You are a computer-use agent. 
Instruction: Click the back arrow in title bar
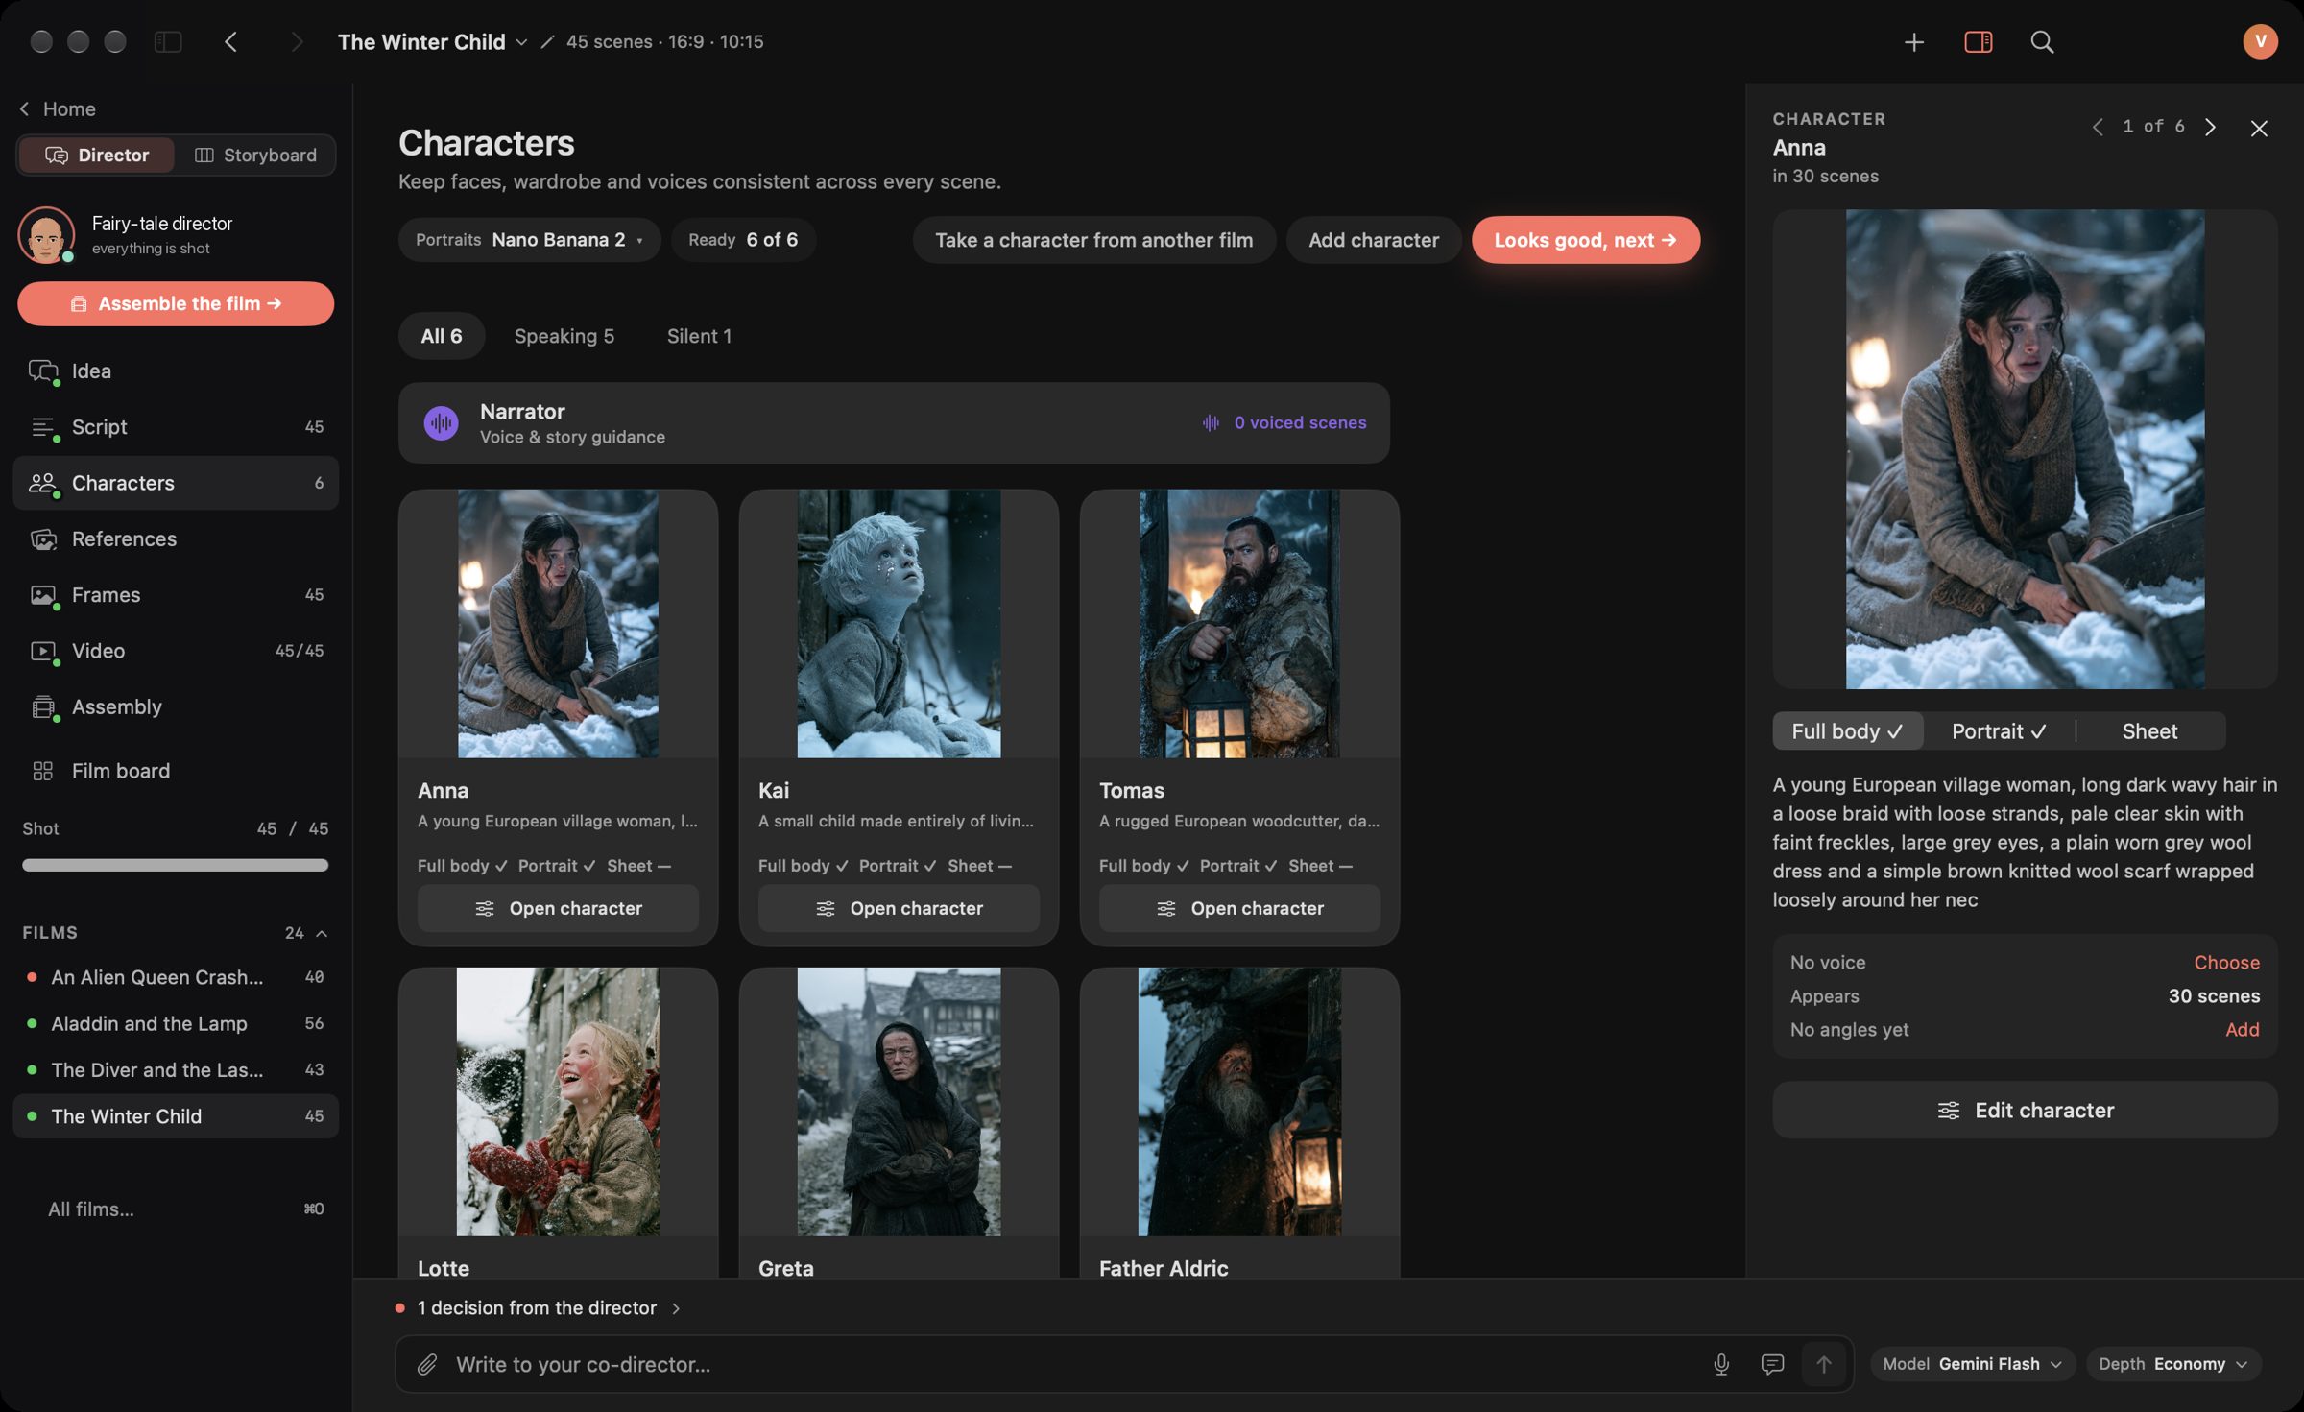pyautogui.click(x=230, y=41)
